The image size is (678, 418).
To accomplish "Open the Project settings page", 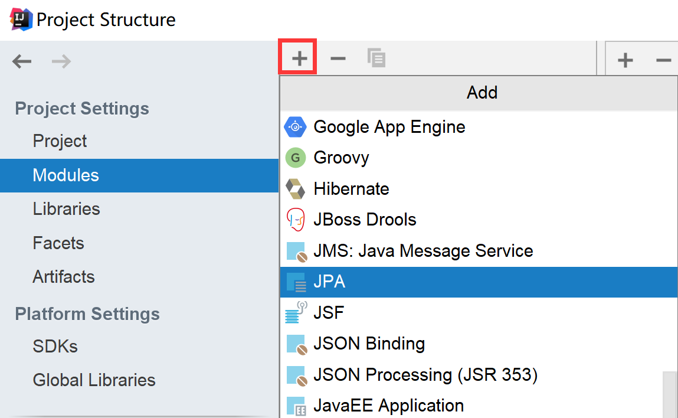I will point(60,141).
